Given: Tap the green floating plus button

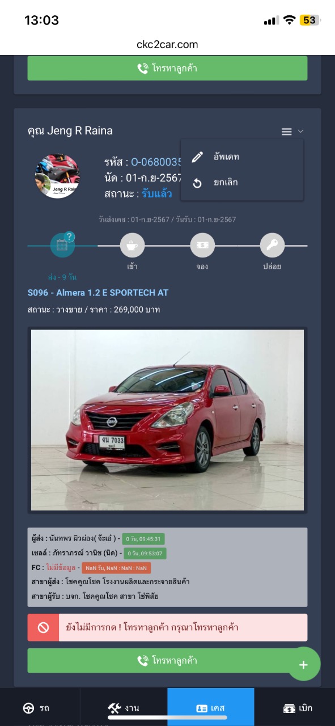Looking at the screenshot, I should point(303,664).
